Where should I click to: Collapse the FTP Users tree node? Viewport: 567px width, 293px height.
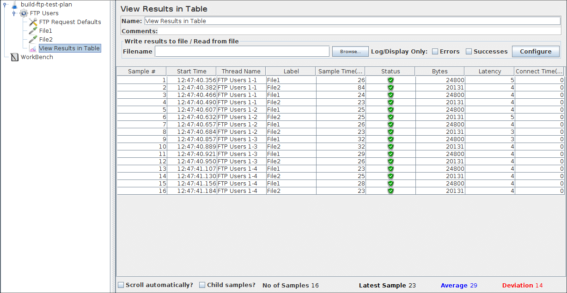[14, 13]
